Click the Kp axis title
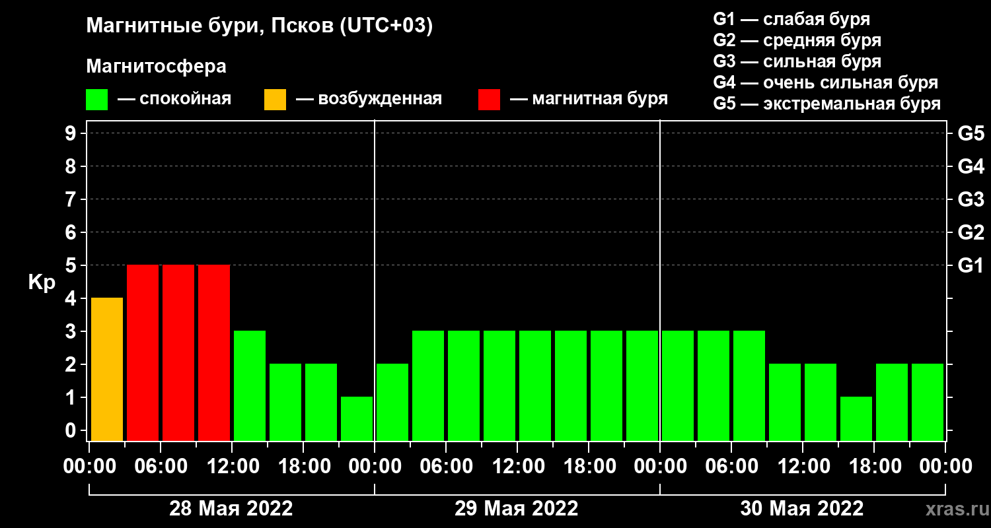The width and height of the screenshot is (991, 528). [42, 282]
